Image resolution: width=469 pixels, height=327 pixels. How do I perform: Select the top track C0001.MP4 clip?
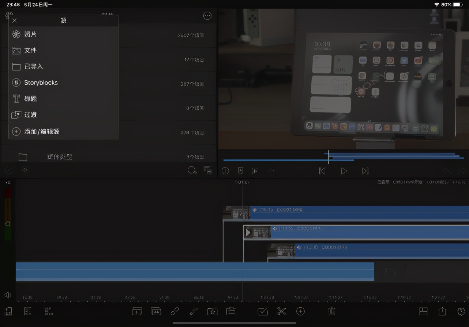pyautogui.click(x=346, y=213)
